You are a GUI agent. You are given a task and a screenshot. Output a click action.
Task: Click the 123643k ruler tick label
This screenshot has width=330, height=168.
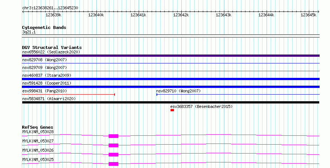tap(224, 15)
